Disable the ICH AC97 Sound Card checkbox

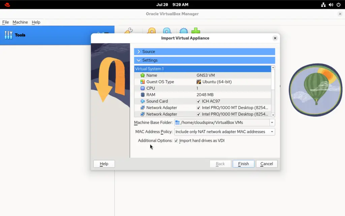click(198, 101)
